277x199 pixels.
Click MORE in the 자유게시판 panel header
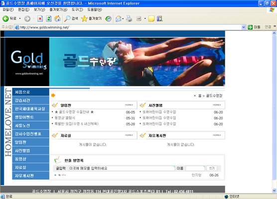[x=217, y=135]
